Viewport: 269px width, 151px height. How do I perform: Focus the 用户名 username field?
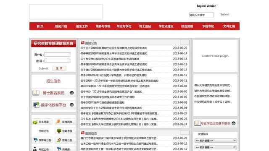click(57, 55)
